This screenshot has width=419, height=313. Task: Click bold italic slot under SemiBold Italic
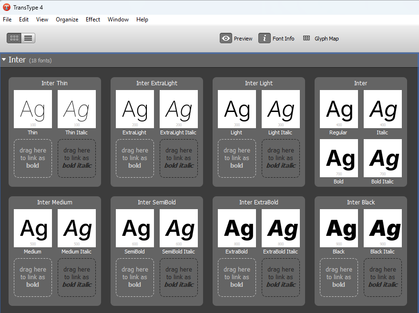[x=179, y=277]
